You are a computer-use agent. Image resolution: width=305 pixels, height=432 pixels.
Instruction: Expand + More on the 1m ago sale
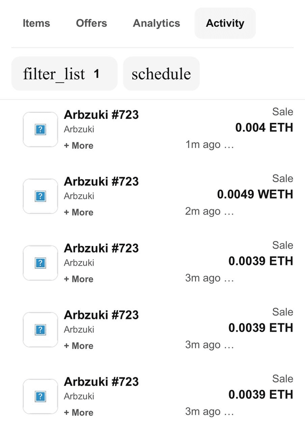tap(79, 145)
